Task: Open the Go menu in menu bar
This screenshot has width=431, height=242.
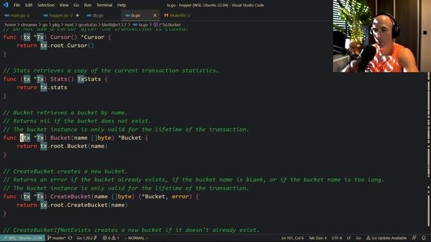Action: point(76,5)
